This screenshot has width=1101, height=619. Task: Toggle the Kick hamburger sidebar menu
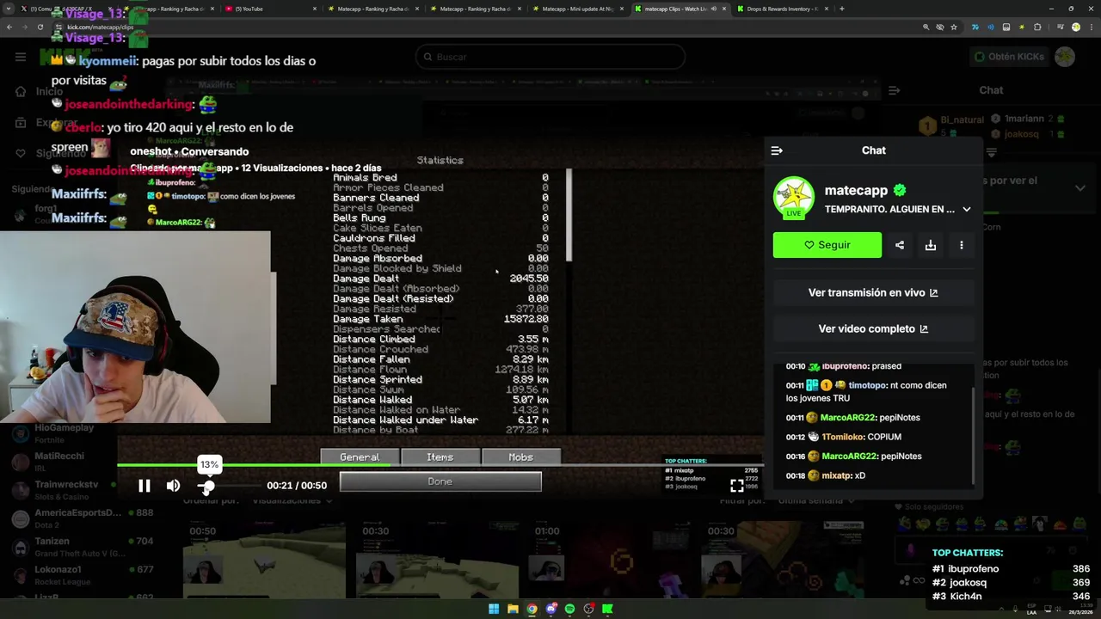click(x=21, y=57)
